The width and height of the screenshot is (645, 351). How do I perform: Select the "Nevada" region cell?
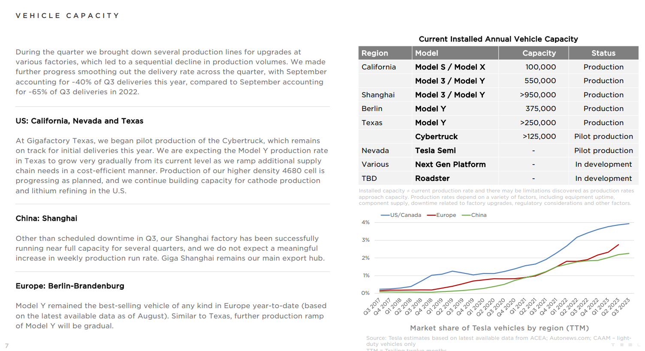pos(375,150)
